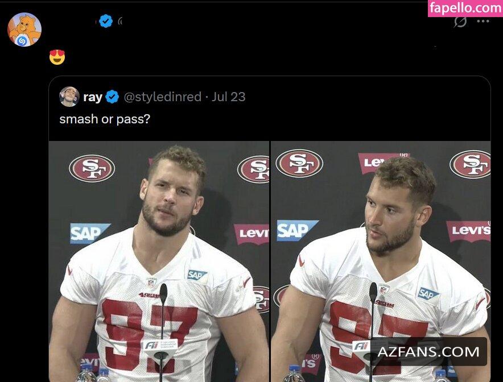Click the Levi's banner in right photo
Image resolution: width=503 pixels, height=382 pixels.
click(469, 230)
